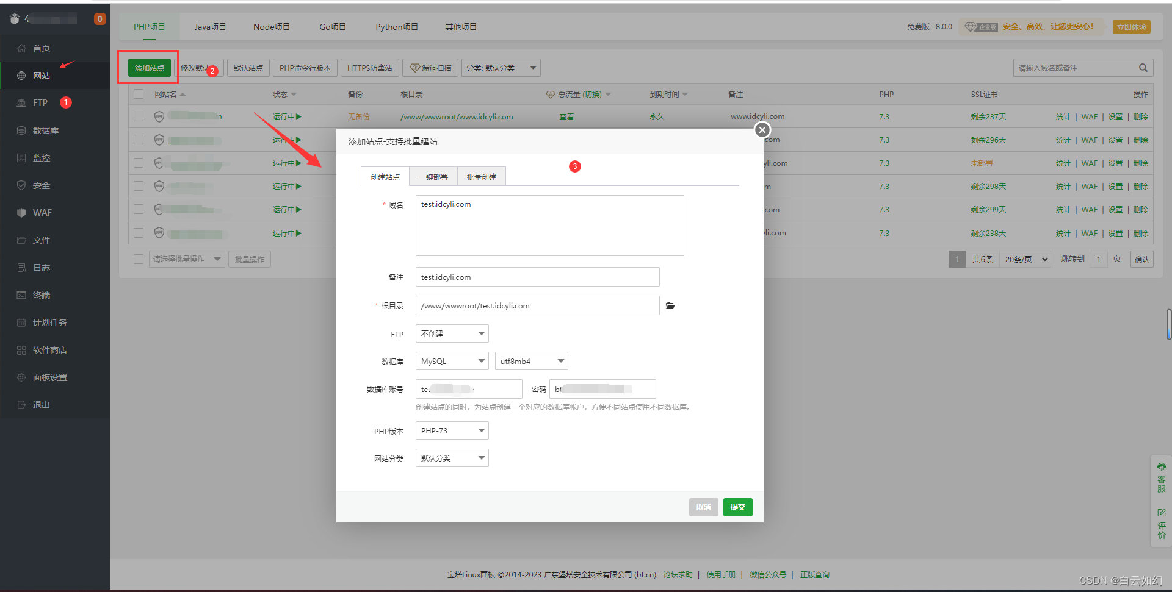The width and height of the screenshot is (1172, 592).
Task: Check the row with 剩余296天 certificate
Action: coord(139,140)
